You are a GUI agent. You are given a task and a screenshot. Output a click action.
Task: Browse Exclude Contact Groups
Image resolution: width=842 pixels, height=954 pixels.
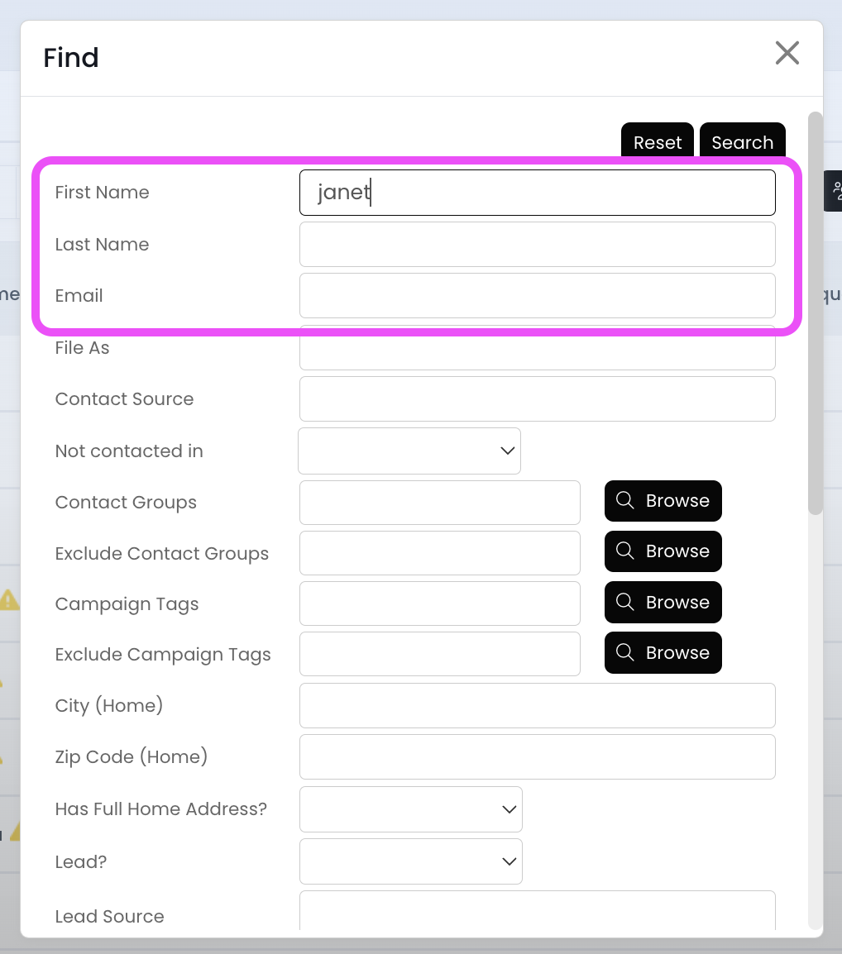[x=663, y=551]
